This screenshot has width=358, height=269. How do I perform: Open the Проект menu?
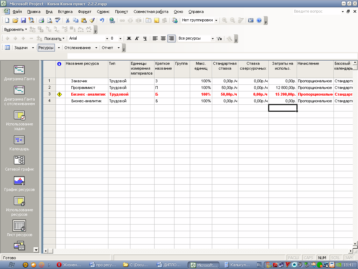click(x=121, y=12)
